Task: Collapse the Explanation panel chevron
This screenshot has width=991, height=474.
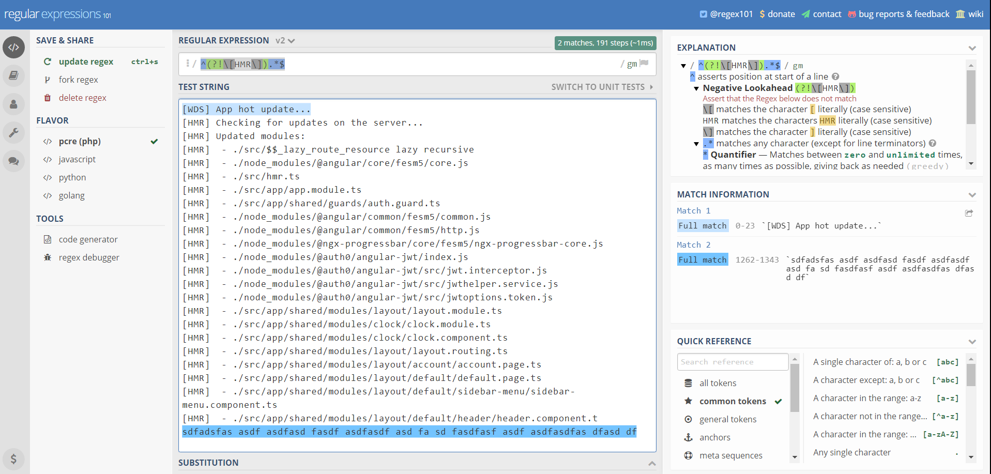Action: (972, 48)
